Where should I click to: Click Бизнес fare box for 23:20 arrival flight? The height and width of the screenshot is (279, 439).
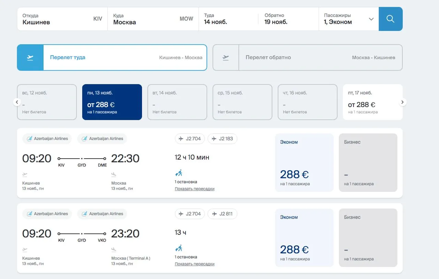368,238
